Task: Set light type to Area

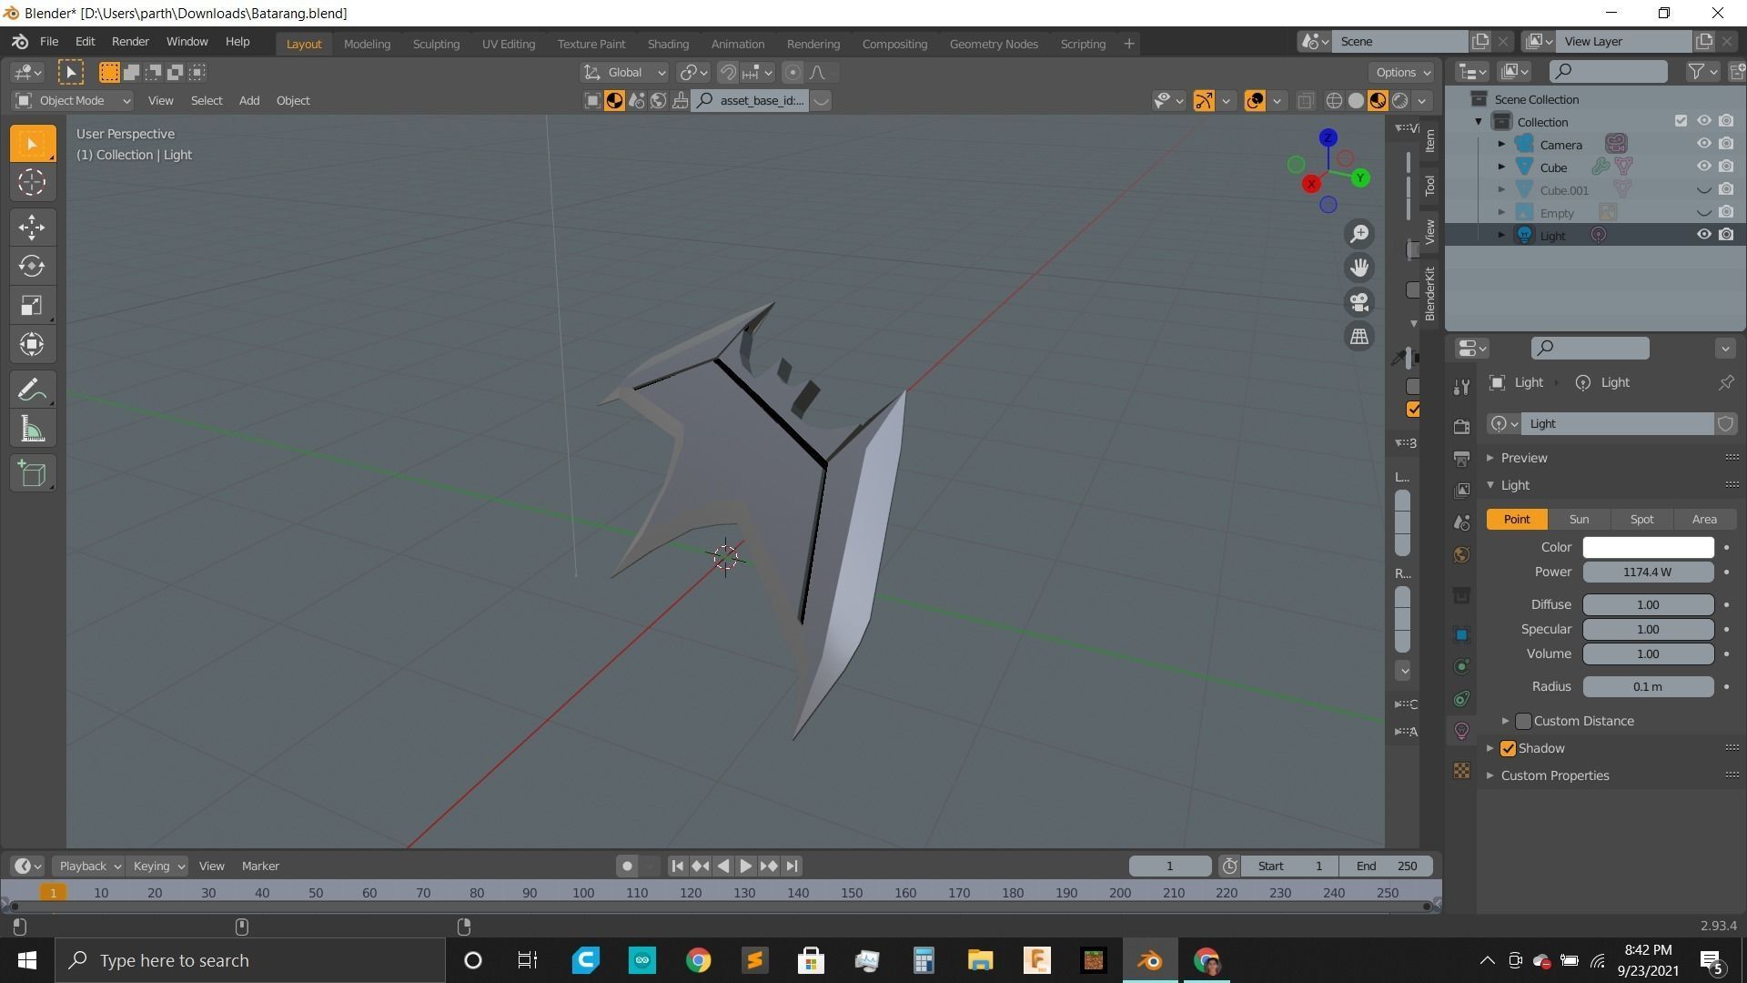Action: click(x=1704, y=520)
